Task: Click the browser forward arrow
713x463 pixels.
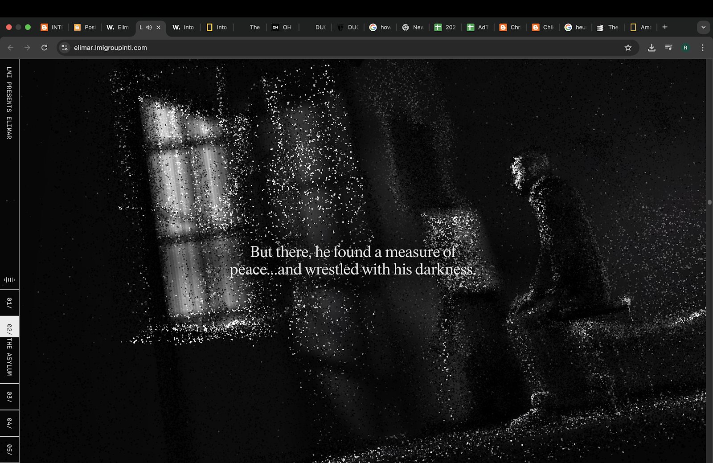Action: pos(27,48)
